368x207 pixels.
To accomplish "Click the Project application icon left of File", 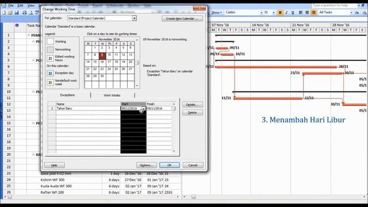I will pos(3,5).
